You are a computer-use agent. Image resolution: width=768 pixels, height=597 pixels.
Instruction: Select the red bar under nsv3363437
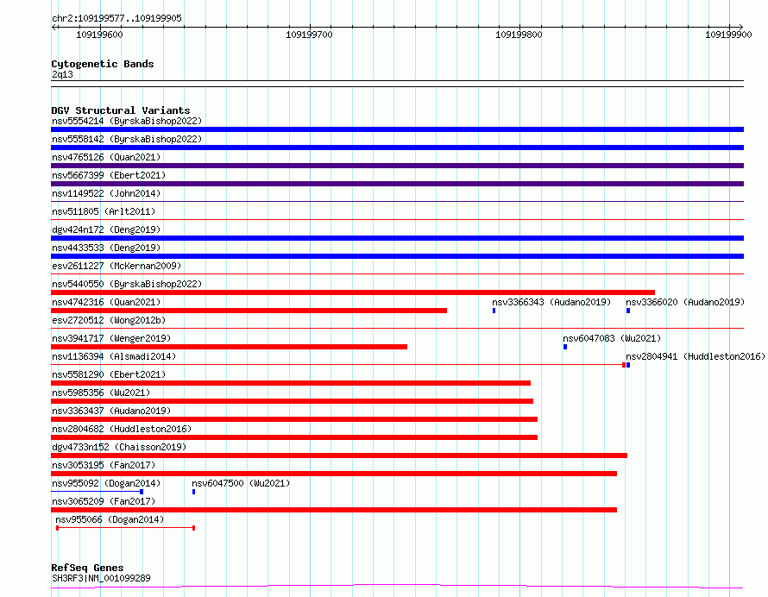pyautogui.click(x=294, y=419)
